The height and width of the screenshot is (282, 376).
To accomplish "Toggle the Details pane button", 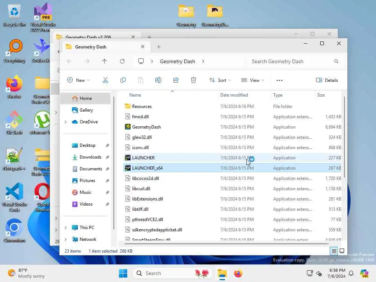I will pos(327,80).
